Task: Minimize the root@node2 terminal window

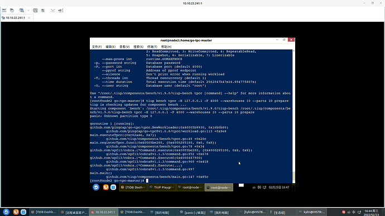Action: tap(277, 40)
